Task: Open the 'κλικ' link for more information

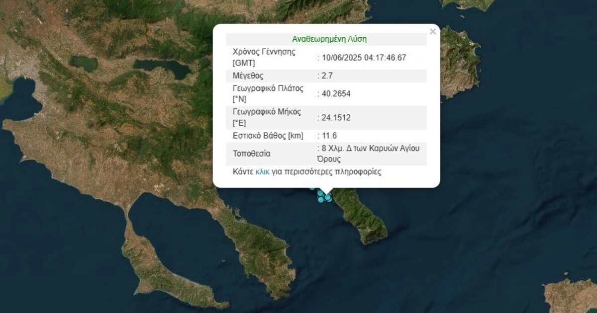Action: 262,172
